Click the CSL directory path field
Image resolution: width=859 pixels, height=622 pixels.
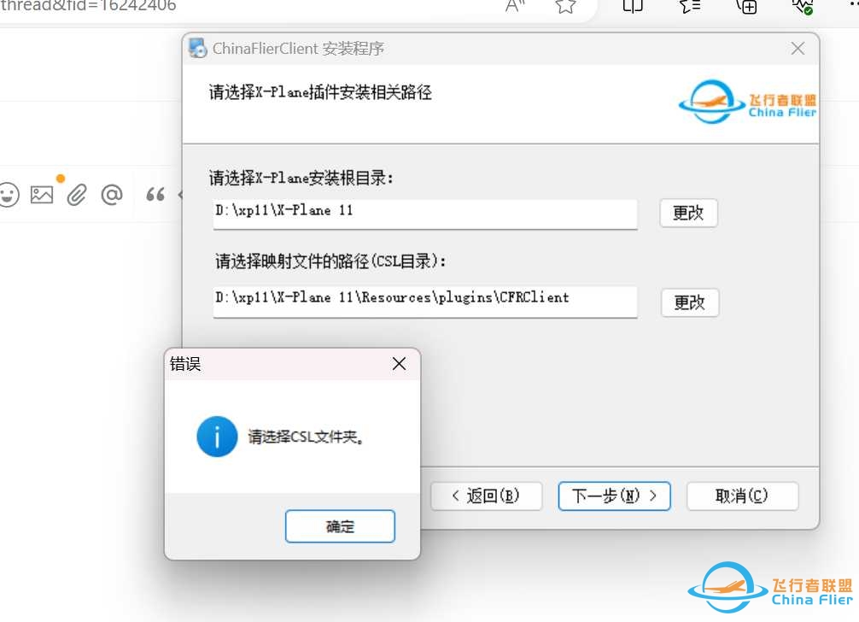coord(425,302)
